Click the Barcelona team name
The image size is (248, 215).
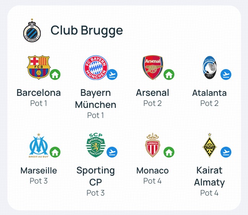pyautogui.click(x=39, y=93)
